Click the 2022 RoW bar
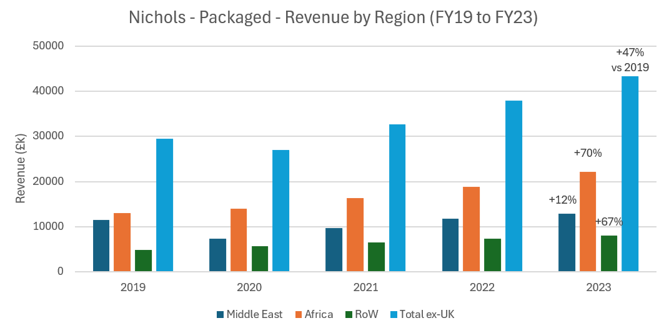 (x=492, y=255)
